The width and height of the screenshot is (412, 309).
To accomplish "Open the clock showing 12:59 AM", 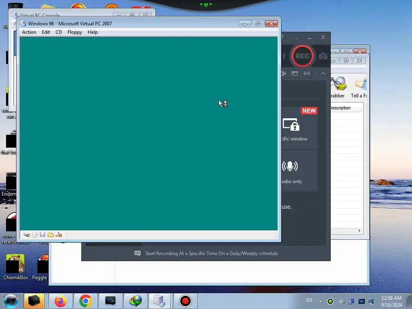I will 391,301.
